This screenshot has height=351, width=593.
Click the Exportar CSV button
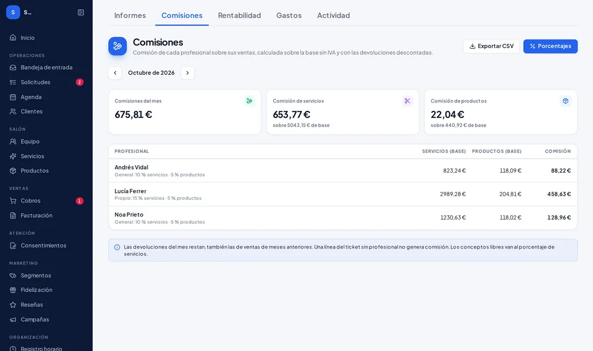(x=491, y=46)
